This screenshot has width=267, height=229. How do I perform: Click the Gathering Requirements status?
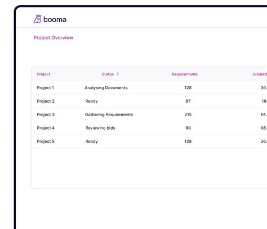[x=109, y=115]
